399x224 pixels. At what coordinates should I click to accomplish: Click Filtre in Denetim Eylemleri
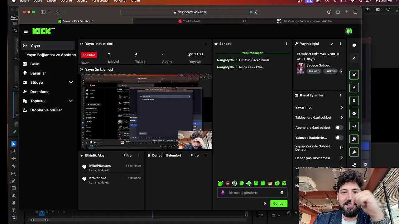(195, 156)
